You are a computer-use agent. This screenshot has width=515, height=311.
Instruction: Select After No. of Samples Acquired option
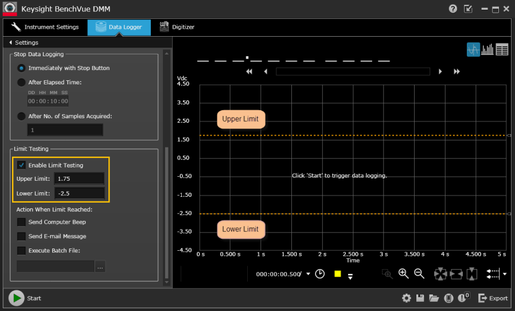tap(21, 116)
